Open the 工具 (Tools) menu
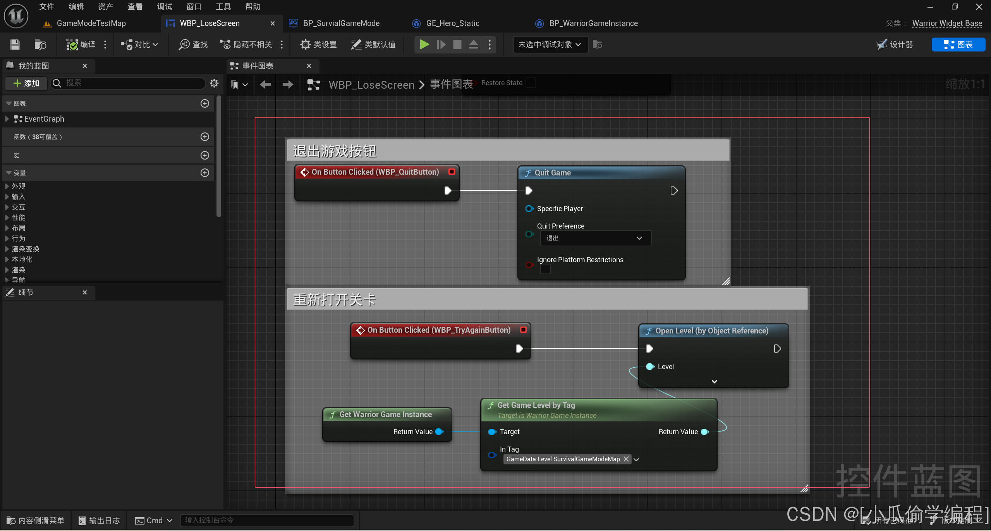 [223, 7]
